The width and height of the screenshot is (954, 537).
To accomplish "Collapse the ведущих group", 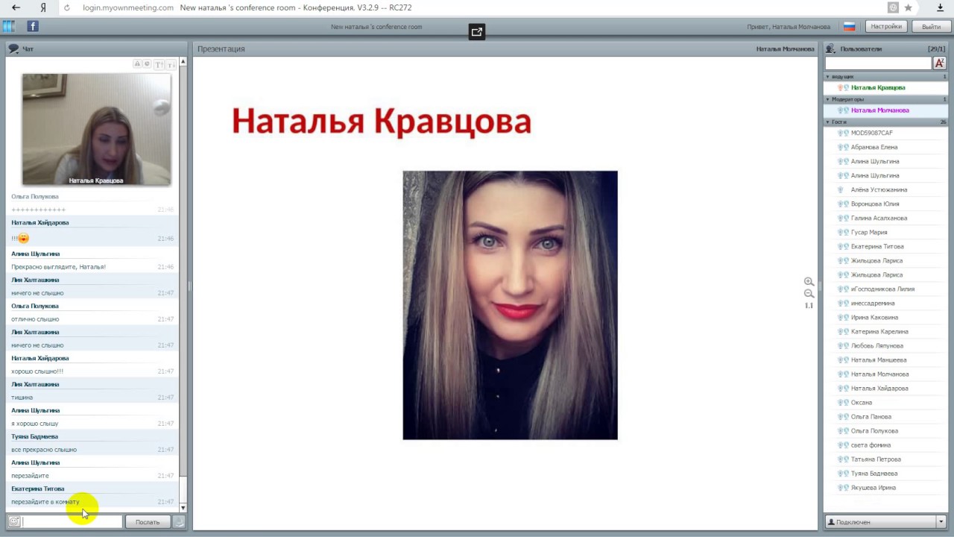I will [x=827, y=77].
